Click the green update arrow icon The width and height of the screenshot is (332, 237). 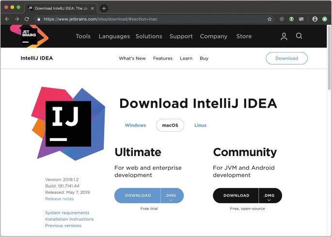[325, 19]
